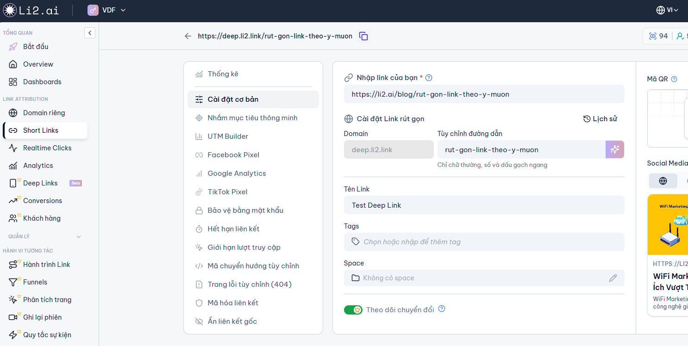688x346 pixels.
Task: Open Mã chuyển hướng tùy chỉnh settings
Action: (253, 266)
